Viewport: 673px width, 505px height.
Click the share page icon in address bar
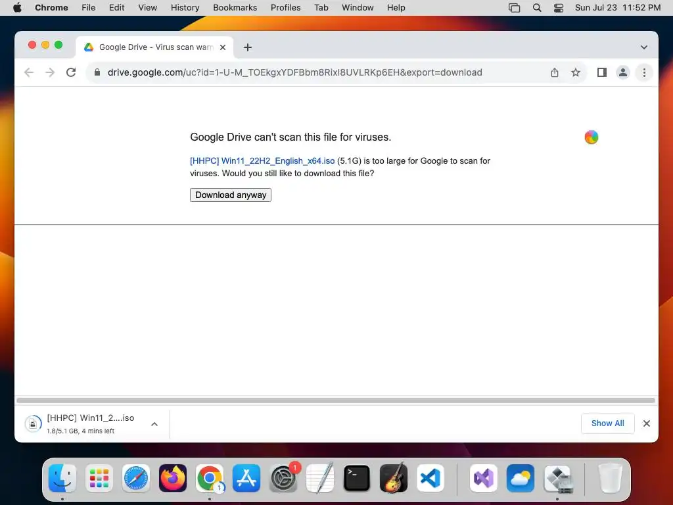[555, 72]
